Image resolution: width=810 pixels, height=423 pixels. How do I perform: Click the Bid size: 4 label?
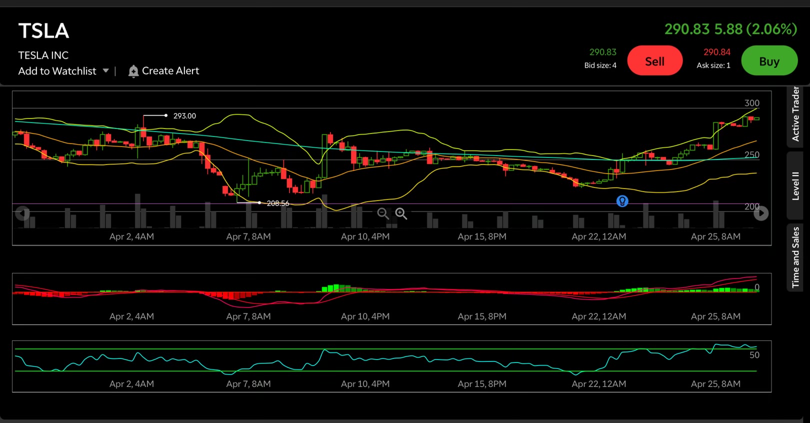[600, 65]
